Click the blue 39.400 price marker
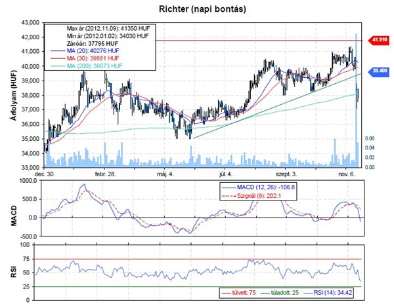Screen dimensions: 394x306 click(379, 71)
